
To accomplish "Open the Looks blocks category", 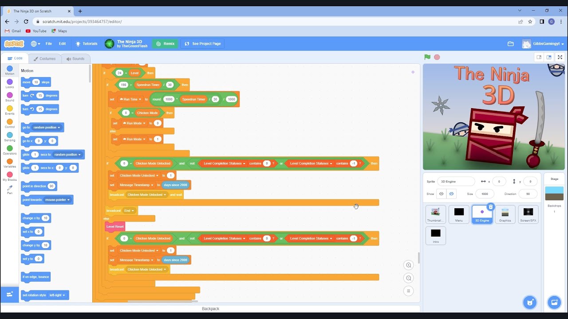I will (10, 84).
